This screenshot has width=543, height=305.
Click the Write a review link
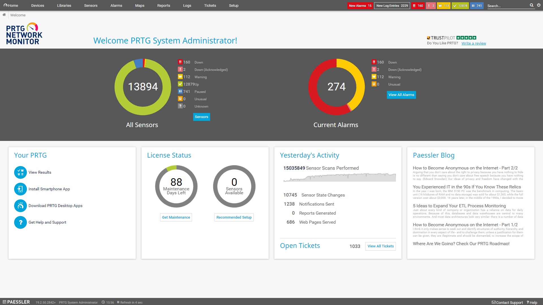point(474,43)
